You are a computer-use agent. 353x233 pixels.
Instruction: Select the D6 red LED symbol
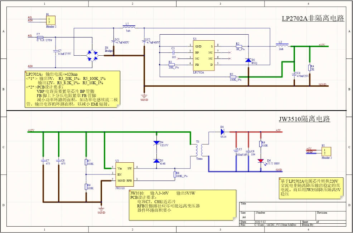[x=262, y=161]
